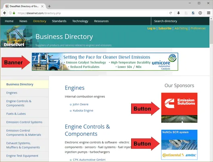Click the page vertical scrollbar thumb
The height and width of the screenshot is (162, 213).
pyautogui.click(x=211, y=33)
